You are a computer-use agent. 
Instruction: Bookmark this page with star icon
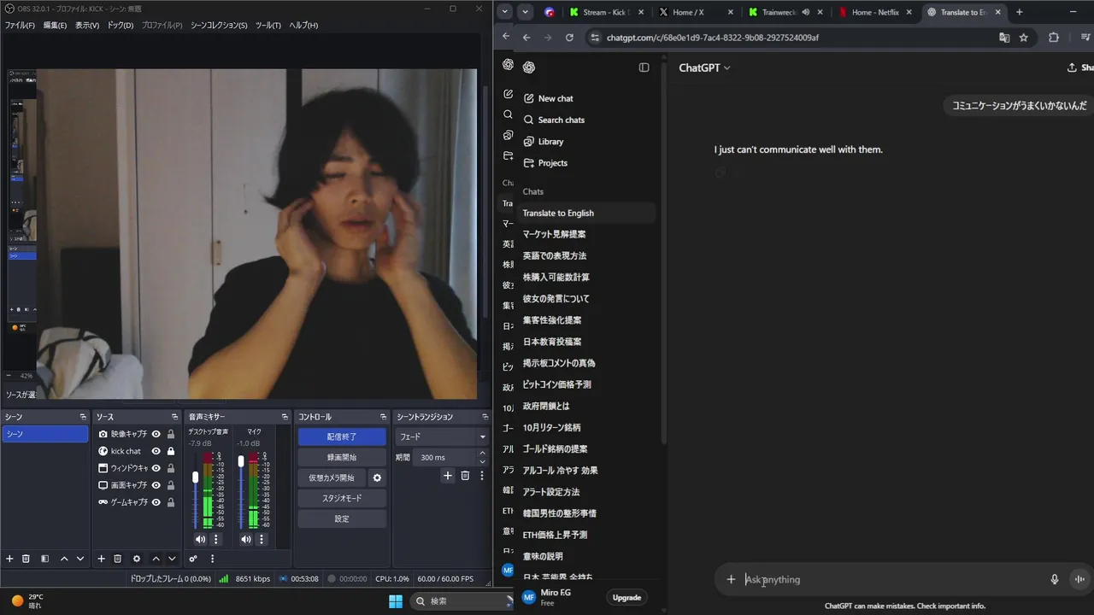pos(1024,38)
